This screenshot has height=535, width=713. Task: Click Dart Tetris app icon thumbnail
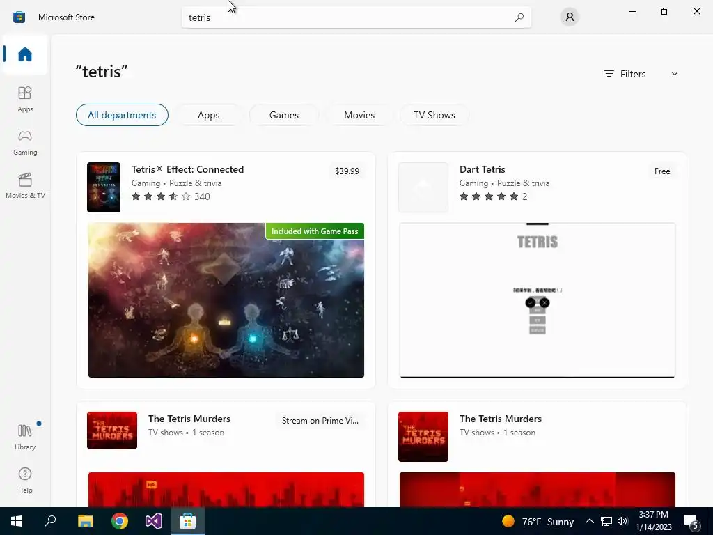pyautogui.click(x=423, y=187)
